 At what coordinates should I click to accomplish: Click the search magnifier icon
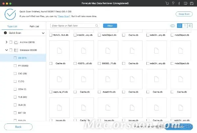pyautogui.click(x=97, y=26)
